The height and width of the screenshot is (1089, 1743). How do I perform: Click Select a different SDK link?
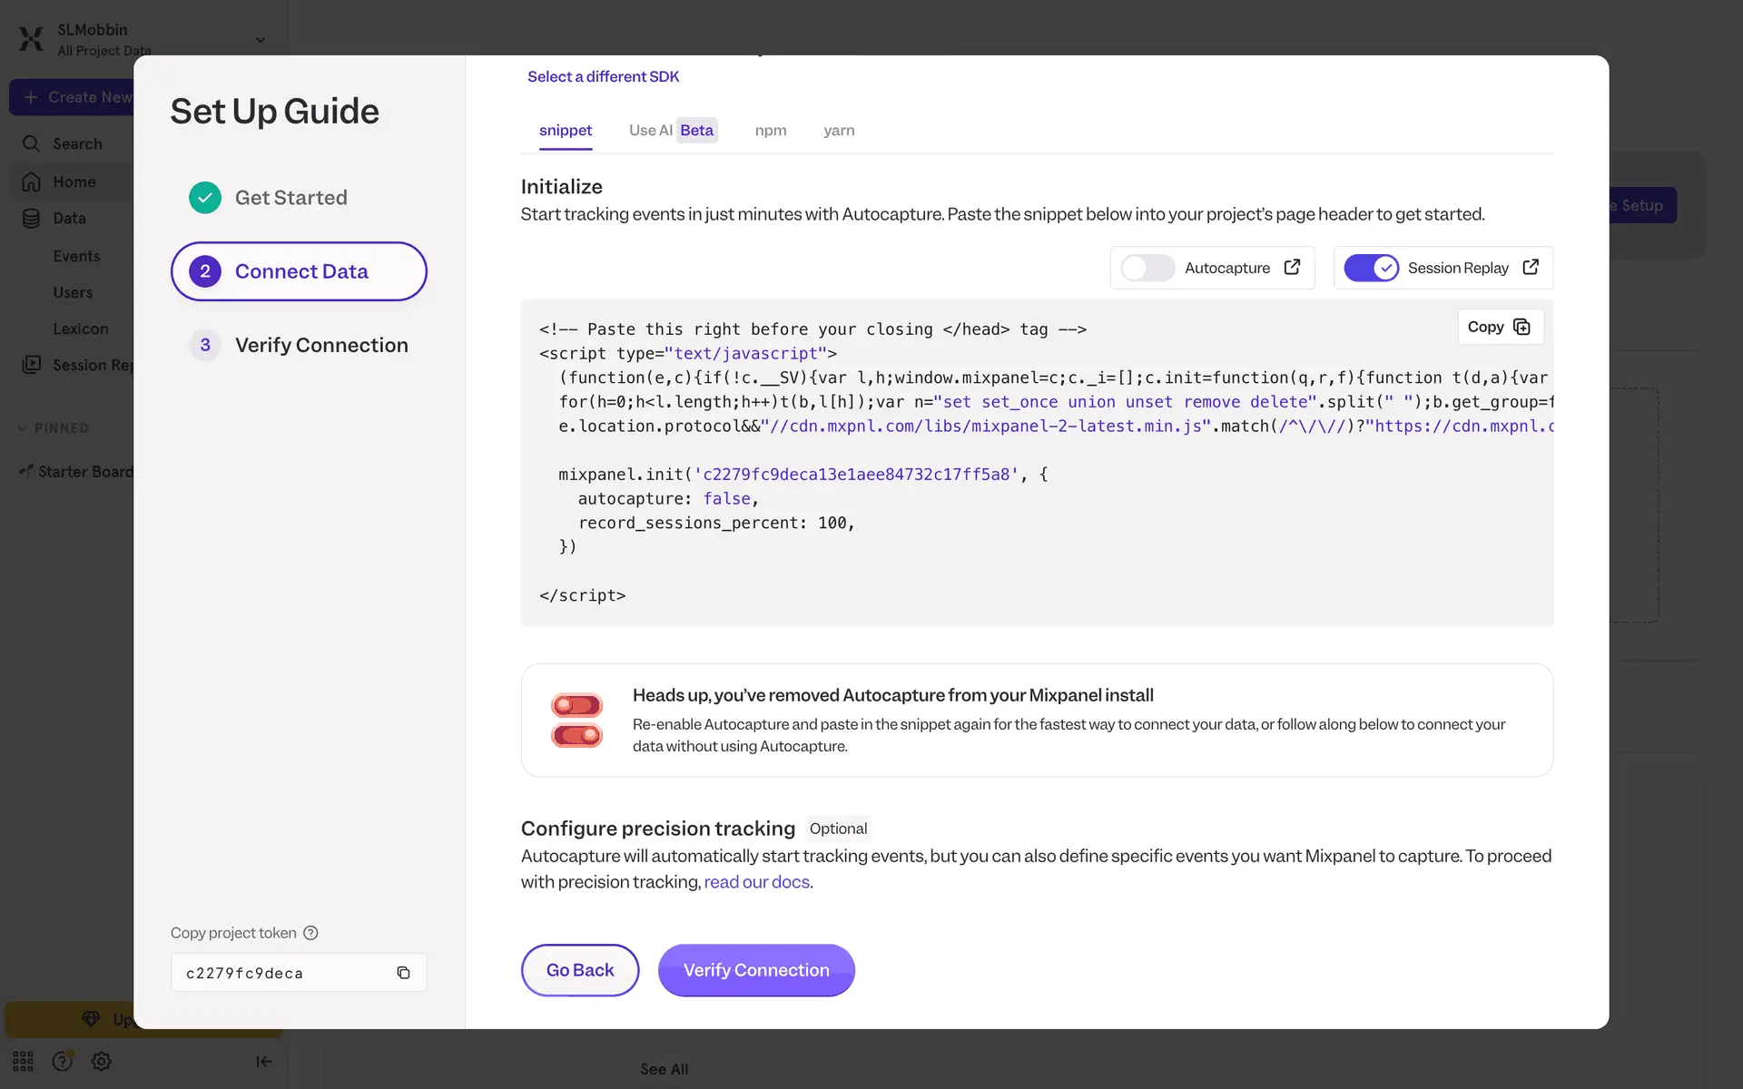click(x=603, y=76)
